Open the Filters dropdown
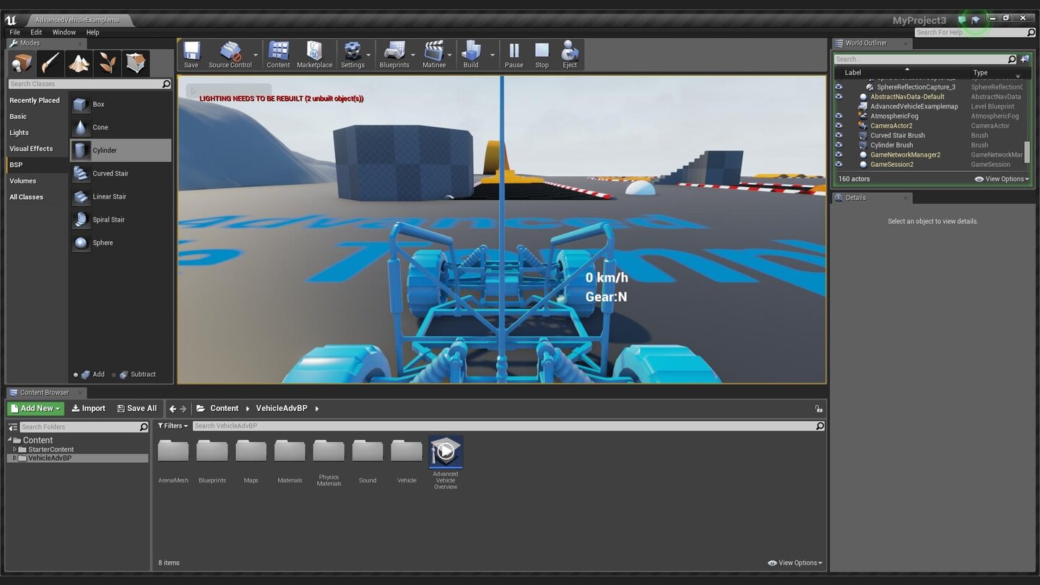 (x=173, y=425)
